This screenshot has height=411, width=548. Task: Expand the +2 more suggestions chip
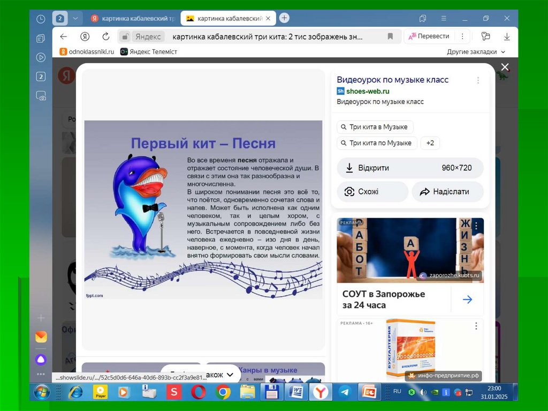430,143
